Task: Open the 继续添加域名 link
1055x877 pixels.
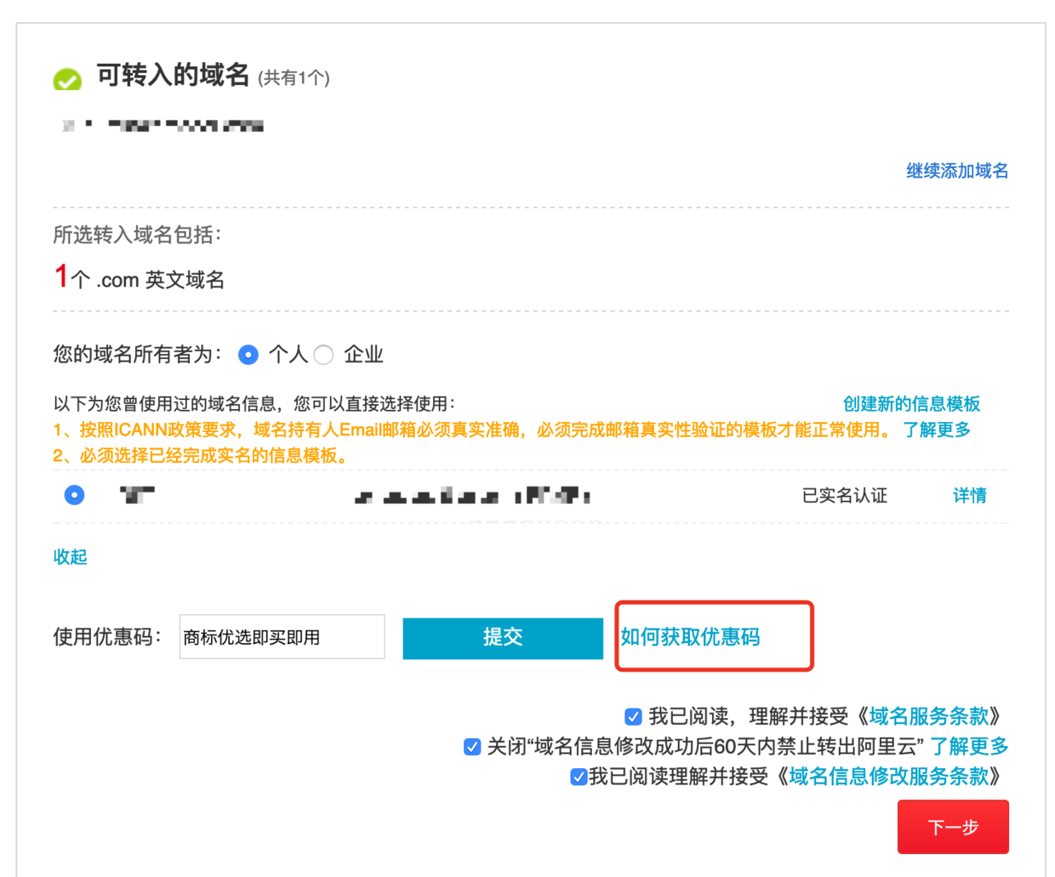Action: (x=957, y=171)
